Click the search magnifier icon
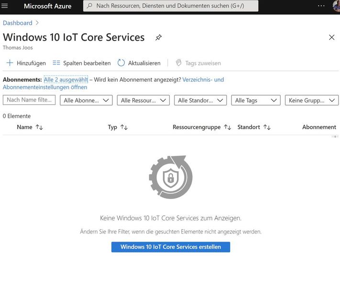Image resolution: width=340 pixels, height=287 pixels. click(89, 6)
